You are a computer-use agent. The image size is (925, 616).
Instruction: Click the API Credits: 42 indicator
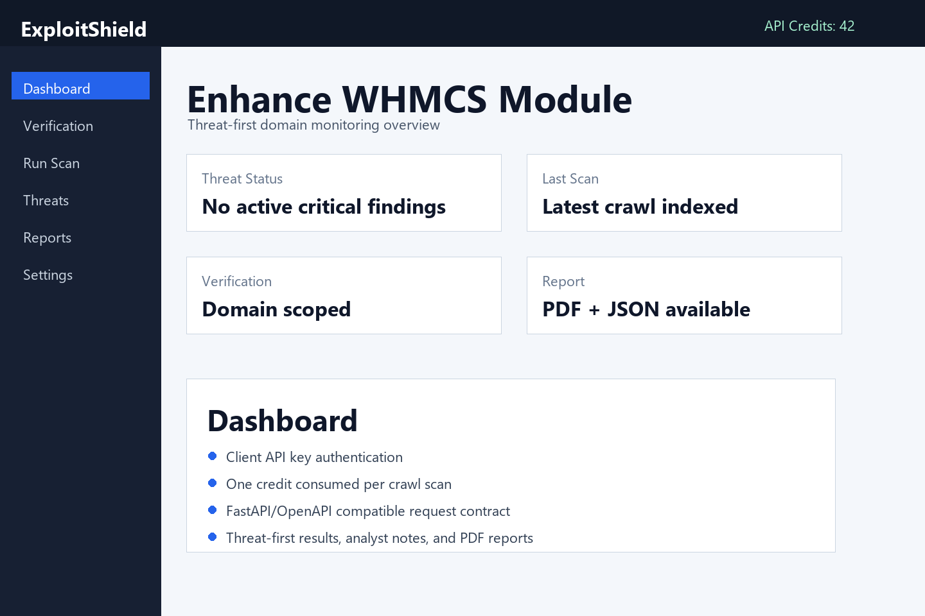pyautogui.click(x=809, y=26)
